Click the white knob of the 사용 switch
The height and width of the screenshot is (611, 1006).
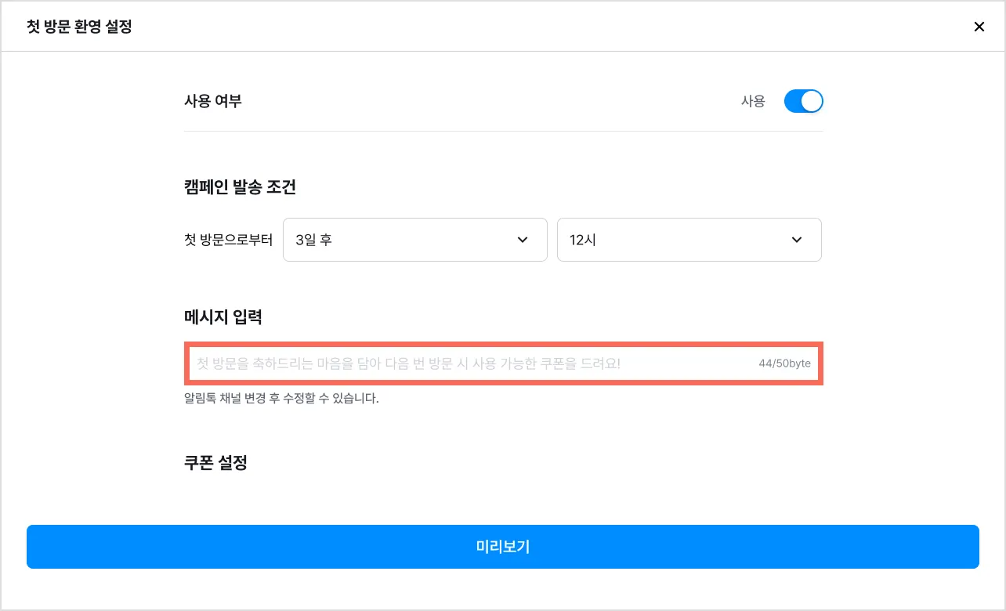coord(812,102)
